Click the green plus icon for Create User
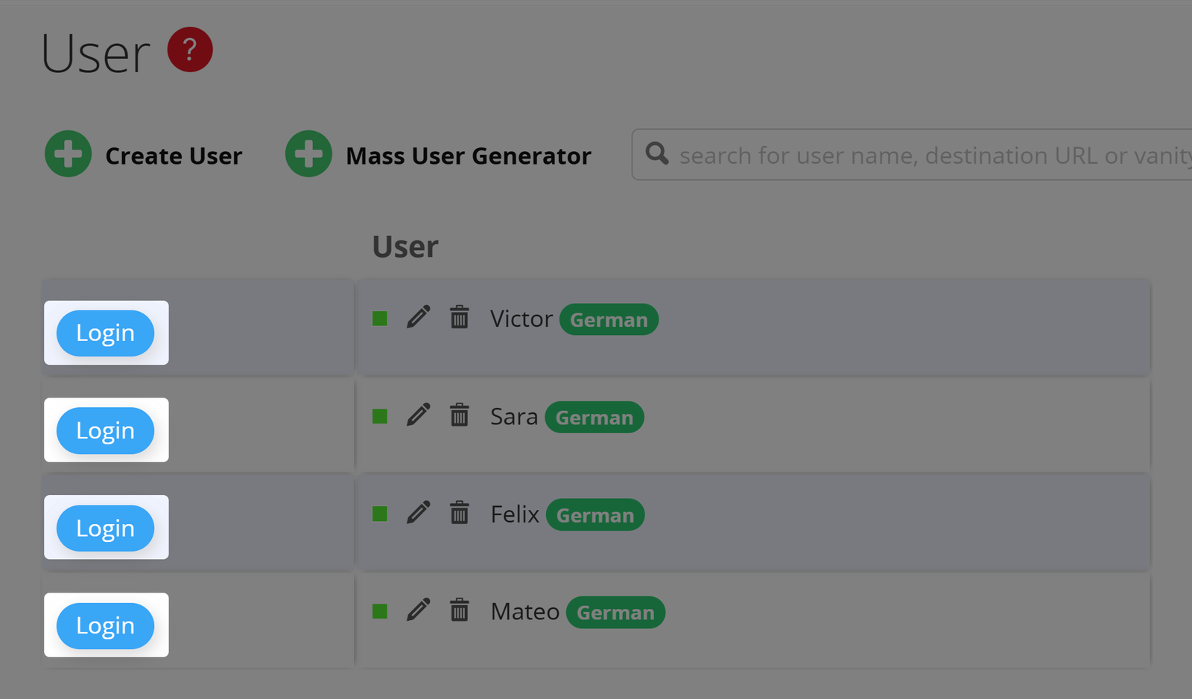 (69, 154)
